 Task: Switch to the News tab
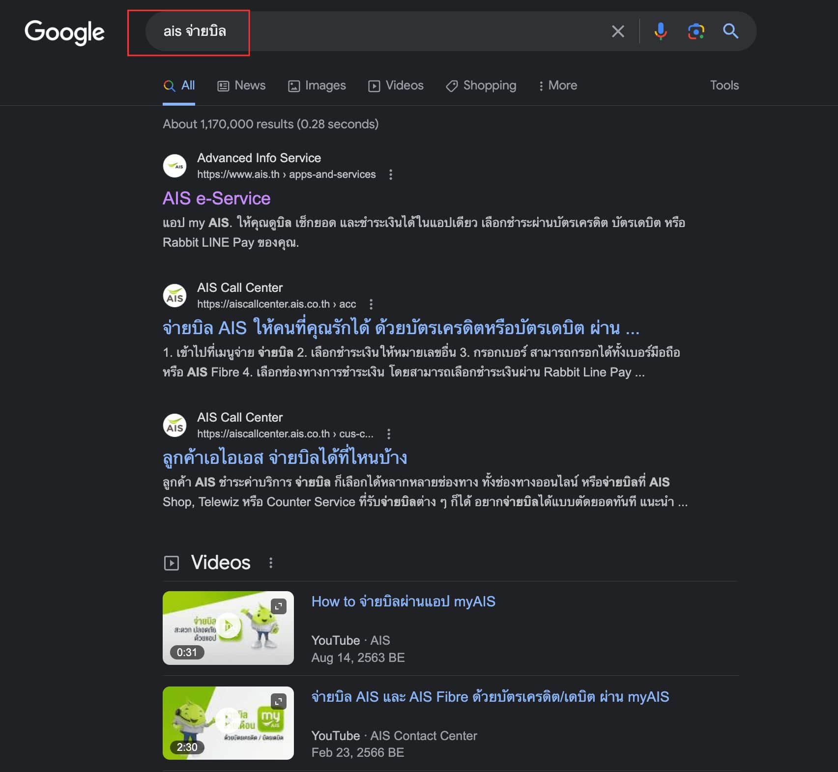click(241, 86)
